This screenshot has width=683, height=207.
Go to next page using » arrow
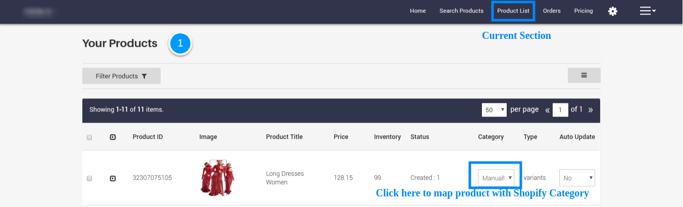pyautogui.click(x=591, y=110)
